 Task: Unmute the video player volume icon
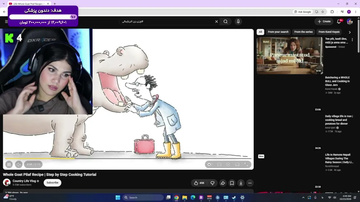tap(19, 164)
